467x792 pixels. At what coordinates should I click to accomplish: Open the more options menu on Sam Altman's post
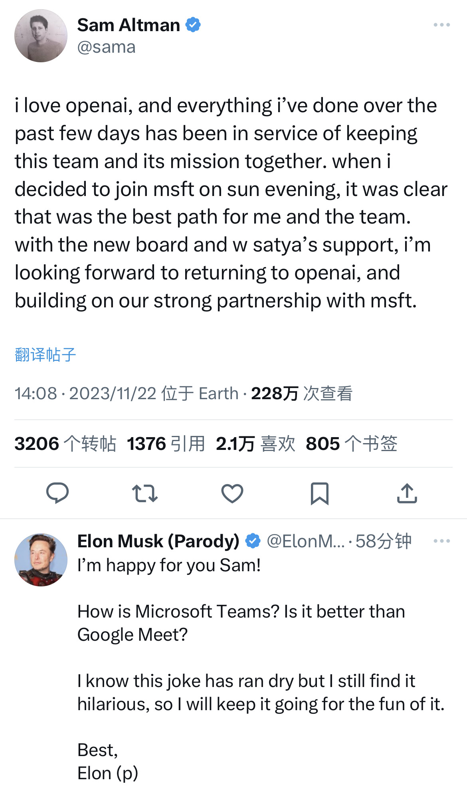441,25
